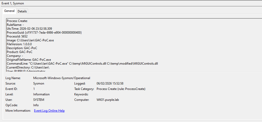This screenshot has height=122, width=262.
Task: Click the ProcessGuid line in the description
Action: pyautogui.click(x=44, y=32)
